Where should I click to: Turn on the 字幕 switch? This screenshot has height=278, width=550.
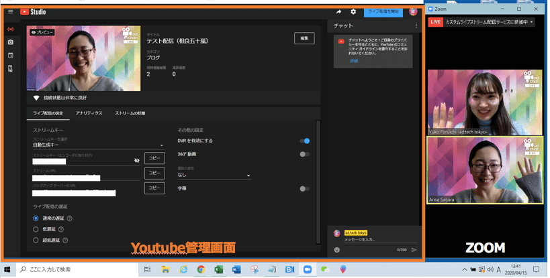coord(304,189)
